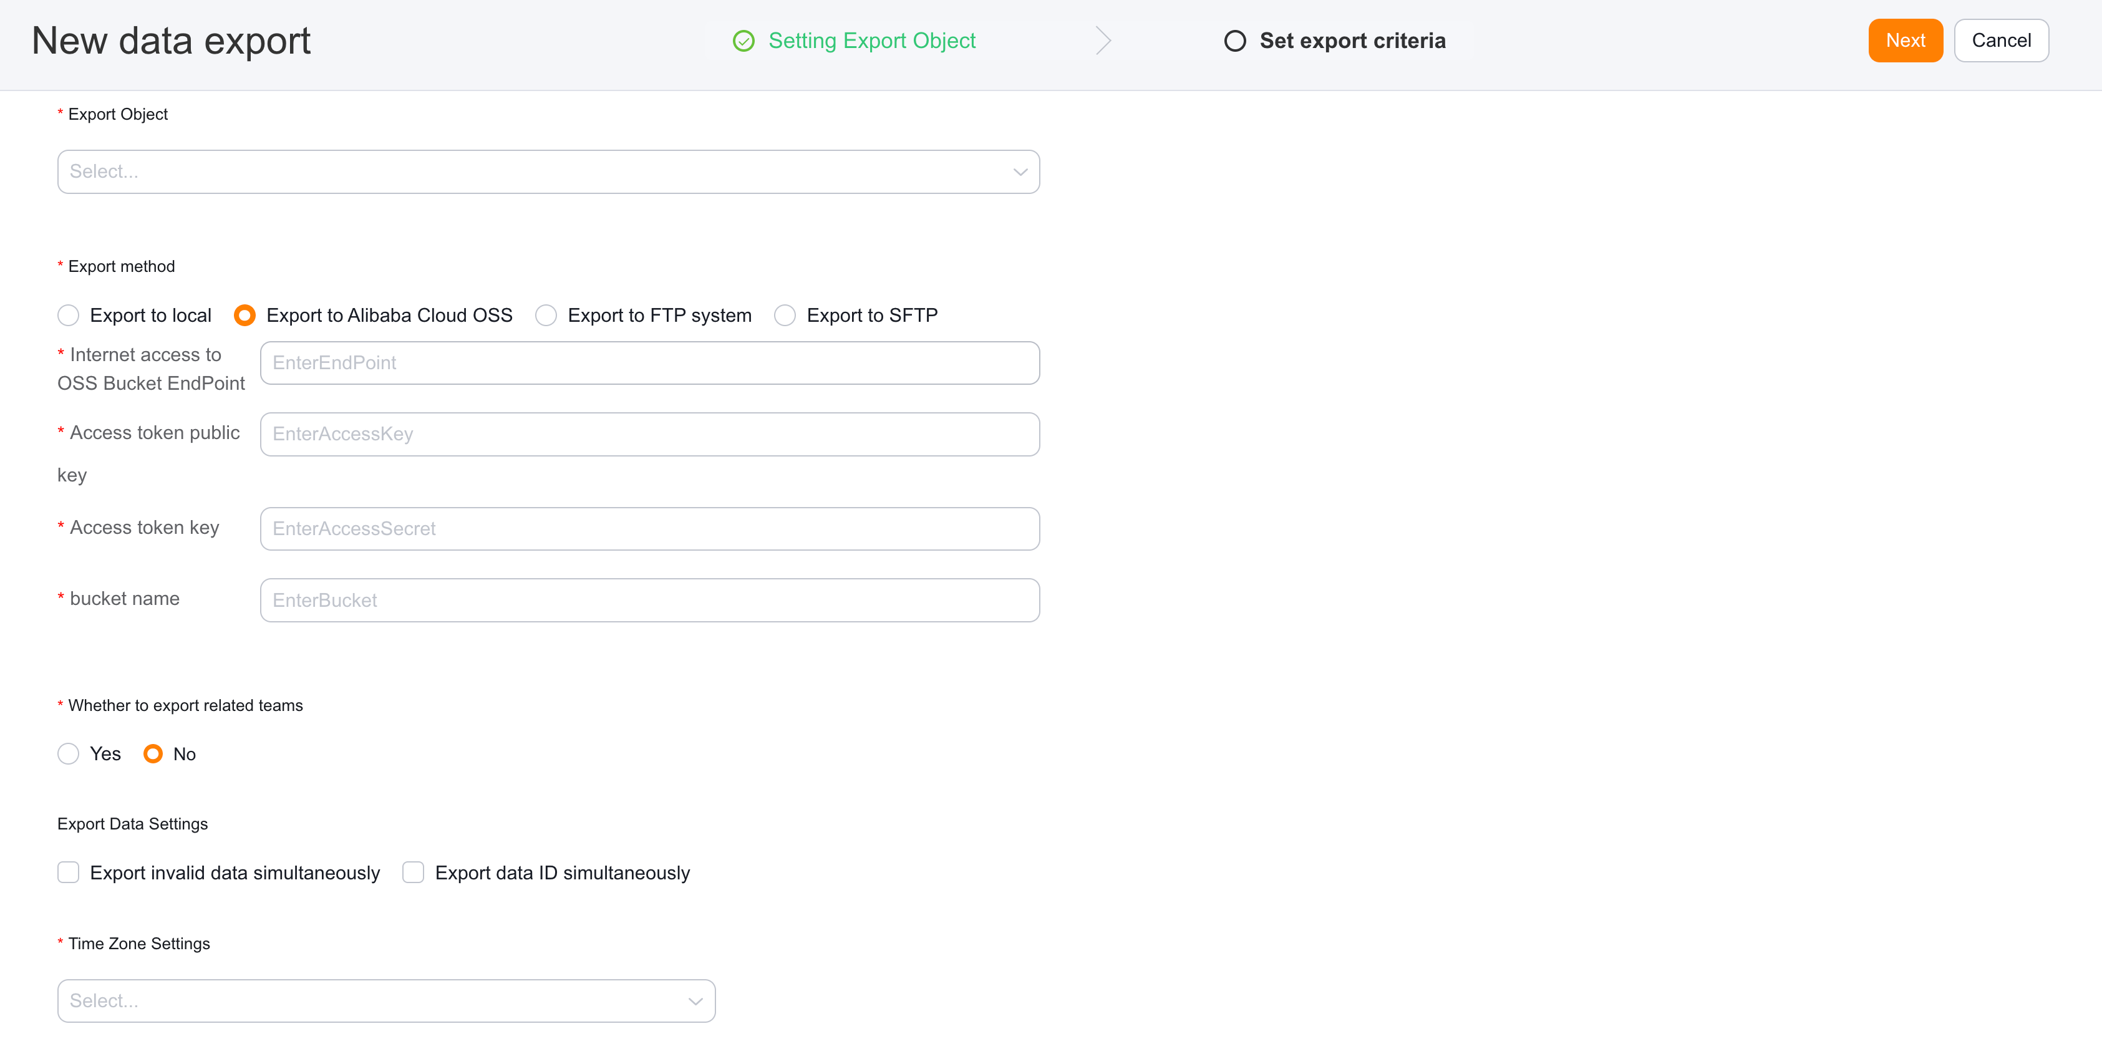Click the Internet access to OSS Bucket EndPoint label
The height and width of the screenshot is (1044, 2102).
tap(151, 369)
